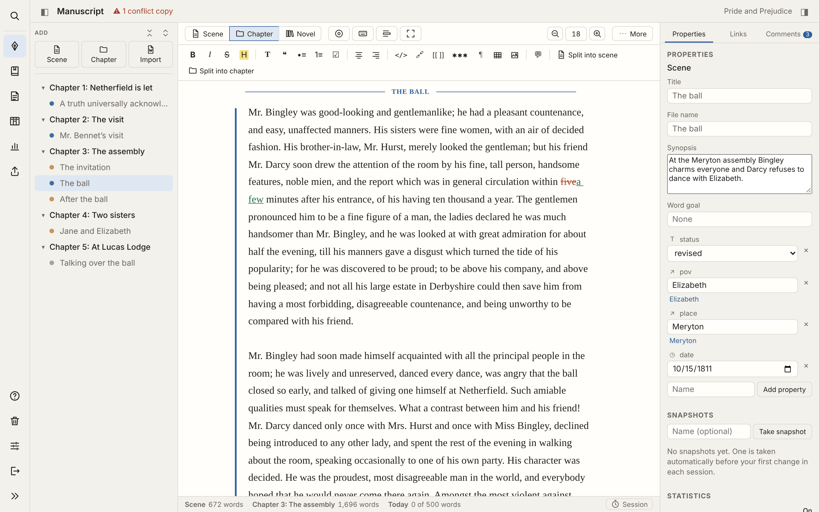
Task: Click Take snapshot
Action: 782,432
